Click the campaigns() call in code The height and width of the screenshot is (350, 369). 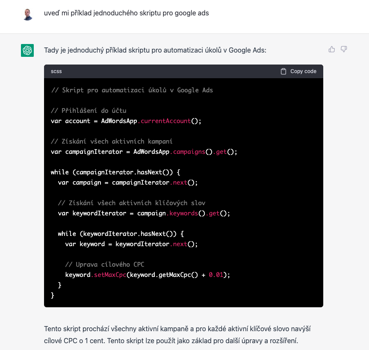pyautogui.click(x=191, y=152)
